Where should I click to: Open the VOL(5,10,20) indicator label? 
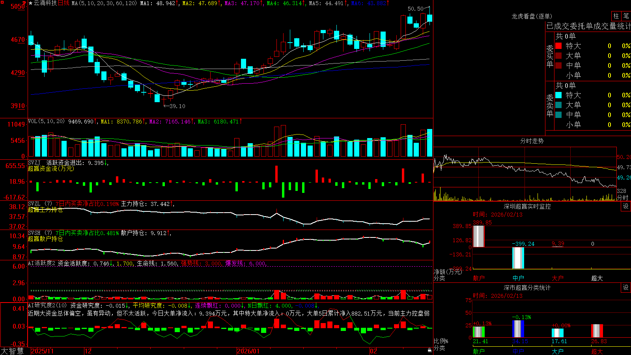(46, 121)
